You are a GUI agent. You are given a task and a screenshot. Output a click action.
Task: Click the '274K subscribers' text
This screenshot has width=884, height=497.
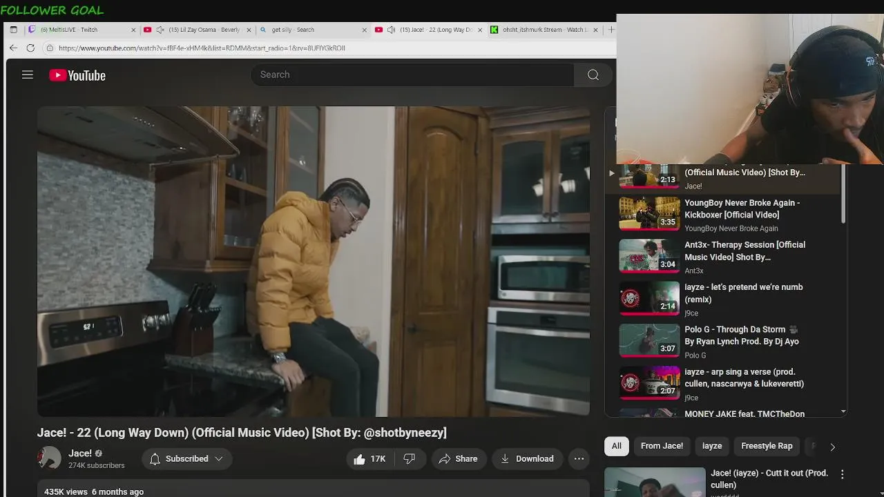tap(97, 466)
